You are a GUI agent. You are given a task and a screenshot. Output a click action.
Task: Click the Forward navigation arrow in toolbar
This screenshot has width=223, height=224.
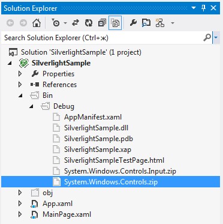click(23, 23)
